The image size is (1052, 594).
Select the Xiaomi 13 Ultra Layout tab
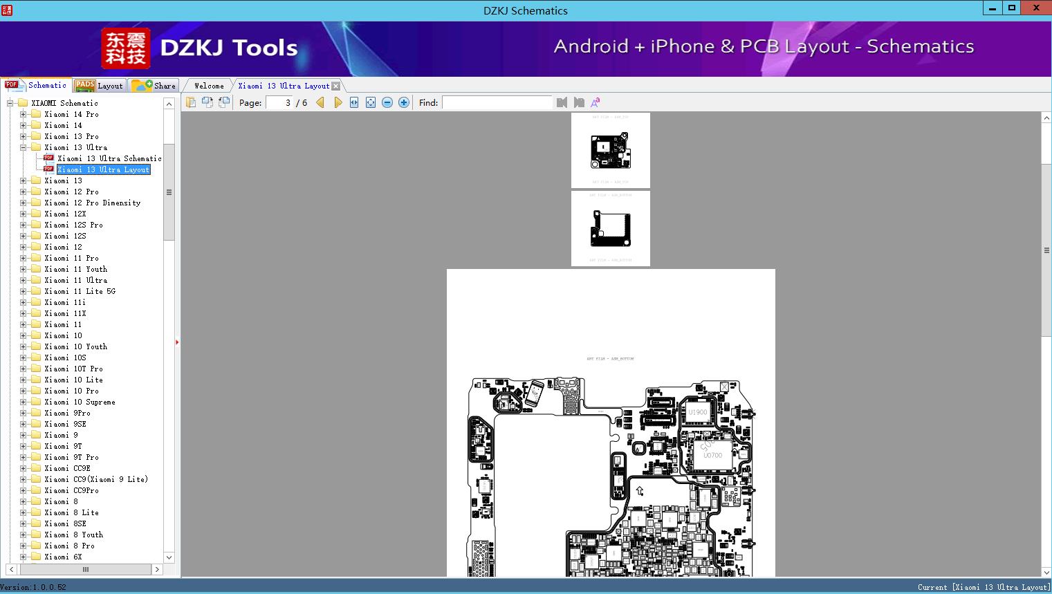284,86
